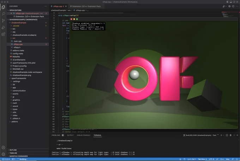Change UTF-8 encoding in status bar

(x=211, y=159)
